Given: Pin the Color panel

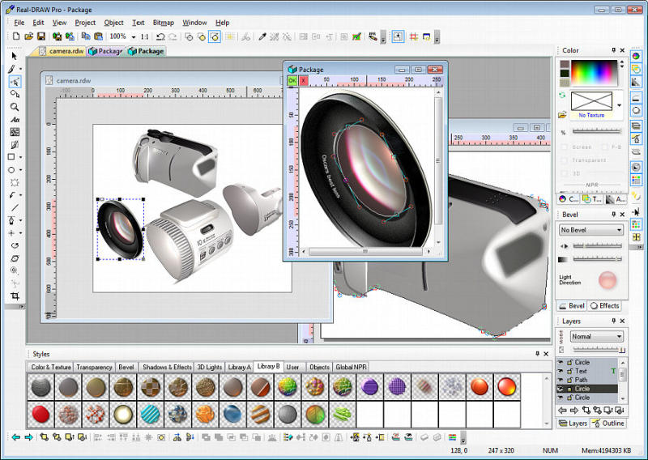Looking at the screenshot, I should click(614, 50).
